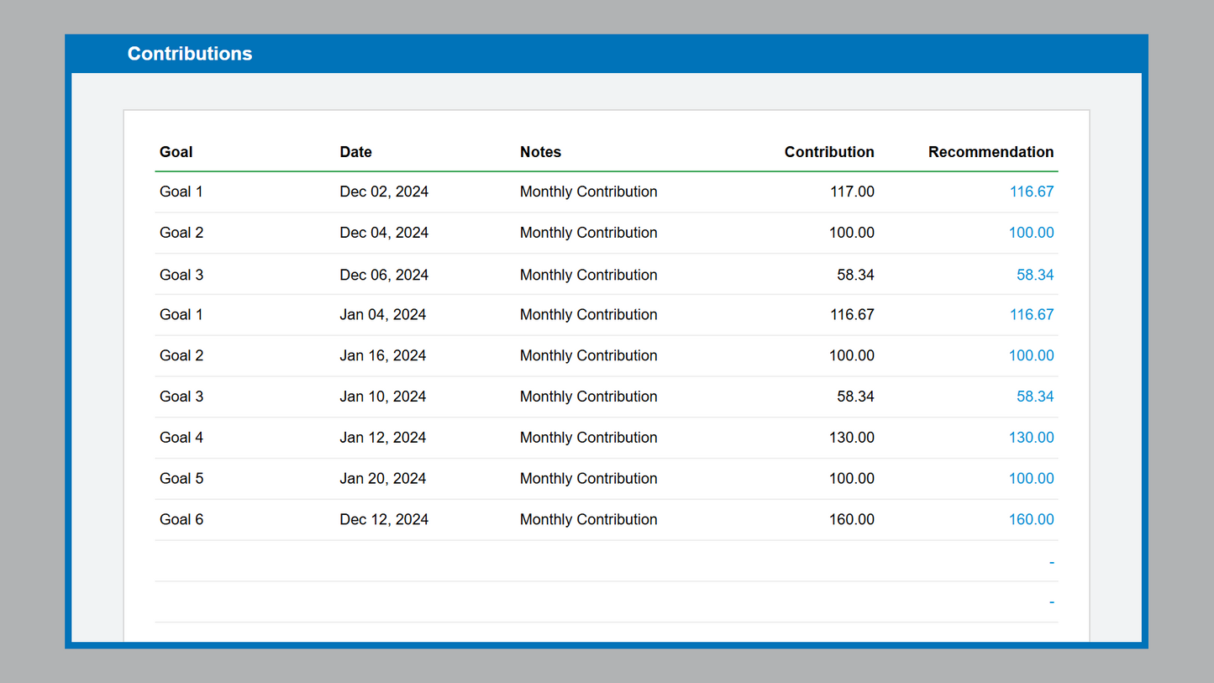The image size is (1214, 683).
Task: Click Monthly Contribution note in Jan 10 row
Action: click(589, 397)
